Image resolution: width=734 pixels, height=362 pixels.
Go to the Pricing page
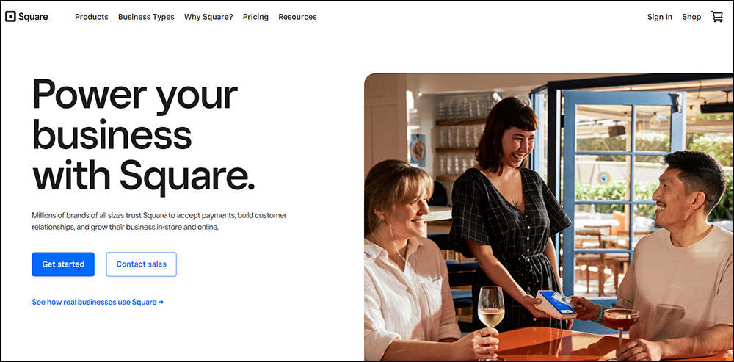pyautogui.click(x=255, y=17)
